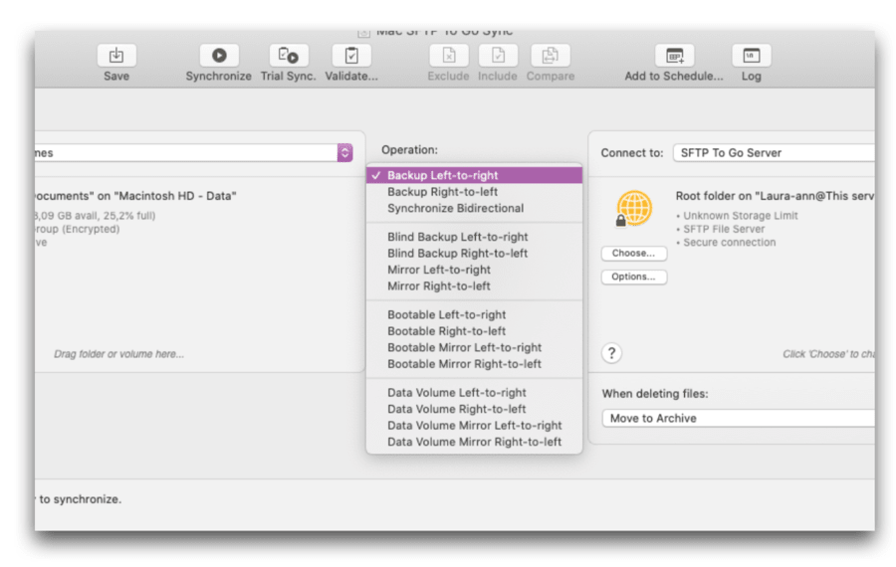Open the Validate toolbar icon
The height and width of the screenshot is (567, 896).
(351, 56)
